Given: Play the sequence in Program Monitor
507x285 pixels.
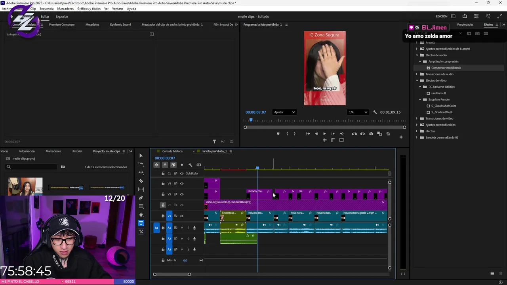Looking at the screenshot, I should tap(325, 134).
